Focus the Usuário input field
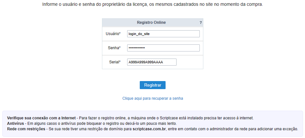 163,34
